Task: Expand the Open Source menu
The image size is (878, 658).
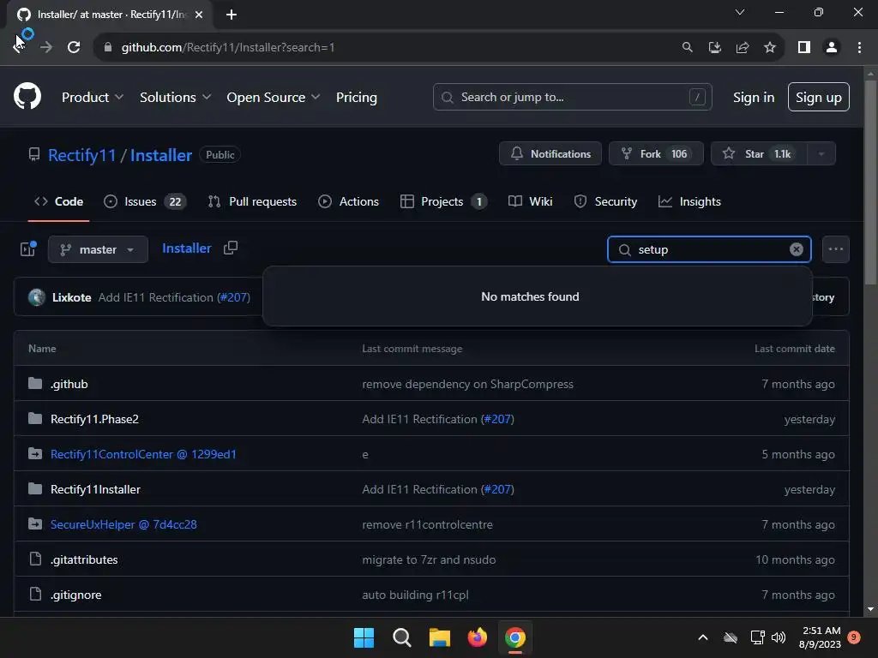Action: point(274,97)
